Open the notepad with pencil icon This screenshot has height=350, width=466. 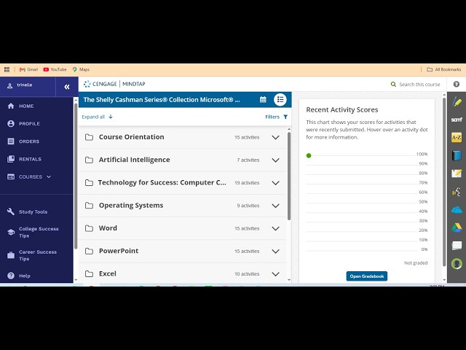click(x=457, y=174)
